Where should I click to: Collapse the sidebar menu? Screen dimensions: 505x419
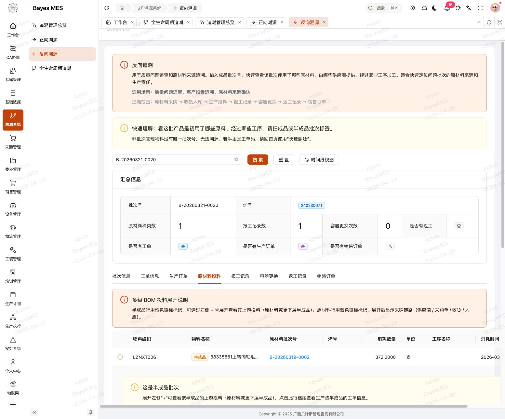(x=34, y=412)
